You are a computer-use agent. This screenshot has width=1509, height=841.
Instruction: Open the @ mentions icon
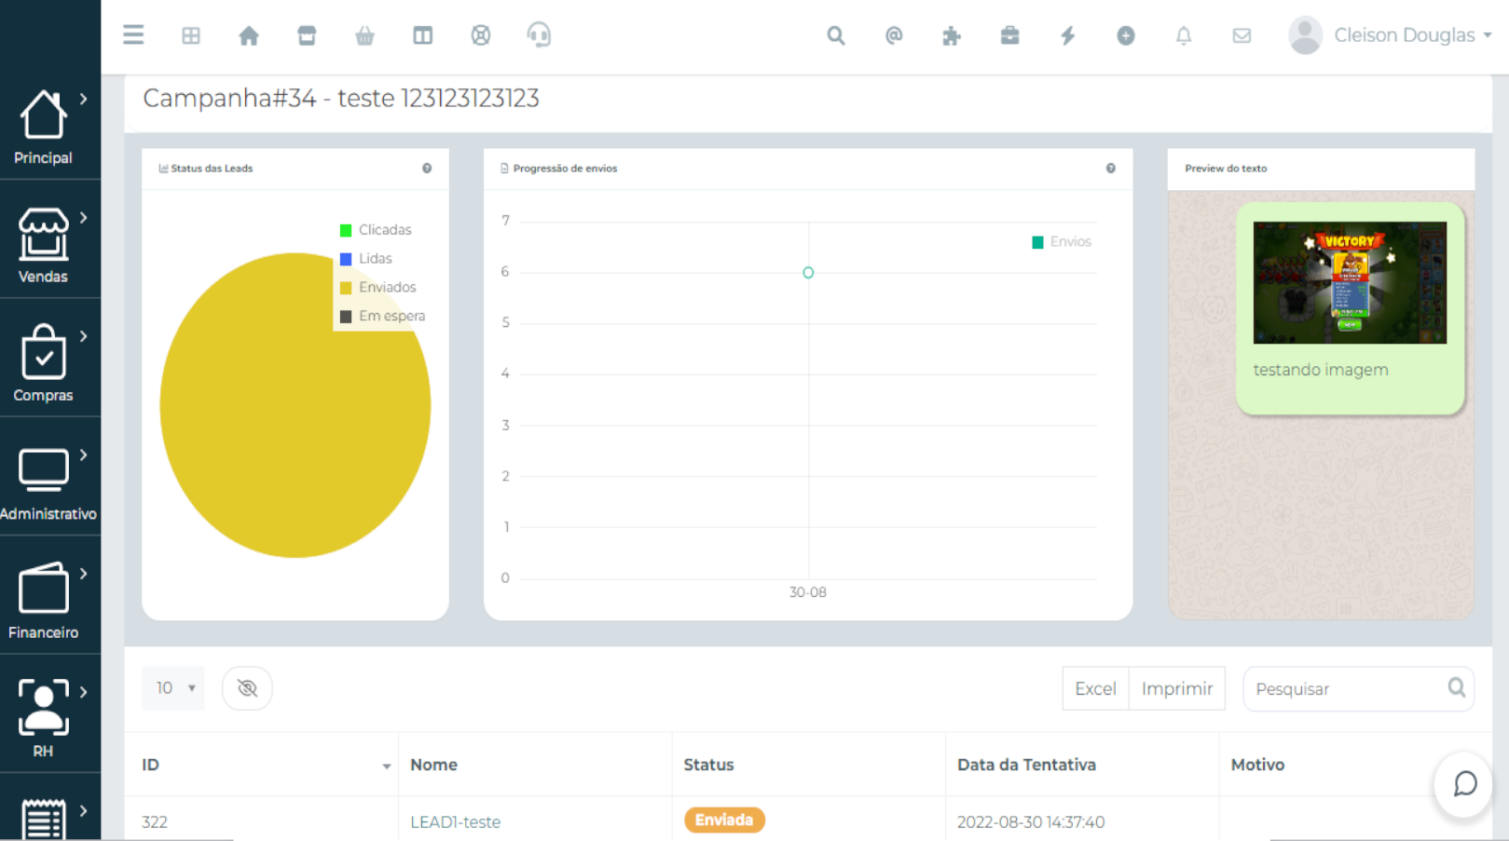click(894, 35)
